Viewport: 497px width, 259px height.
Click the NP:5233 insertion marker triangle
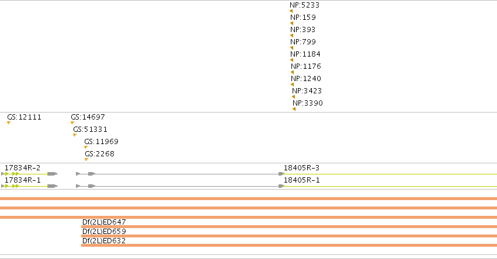[x=291, y=12]
